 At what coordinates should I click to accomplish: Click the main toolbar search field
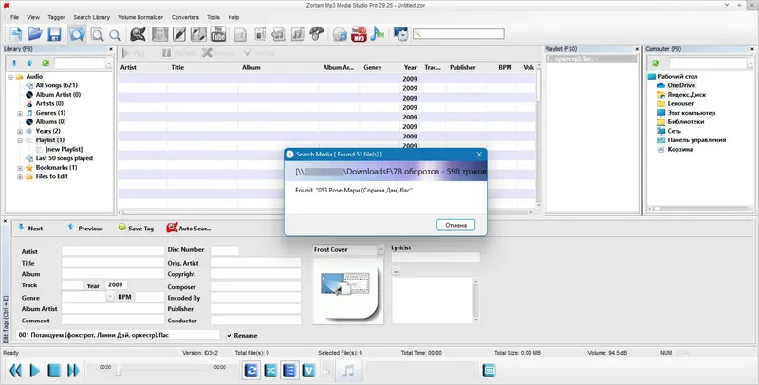point(458,34)
